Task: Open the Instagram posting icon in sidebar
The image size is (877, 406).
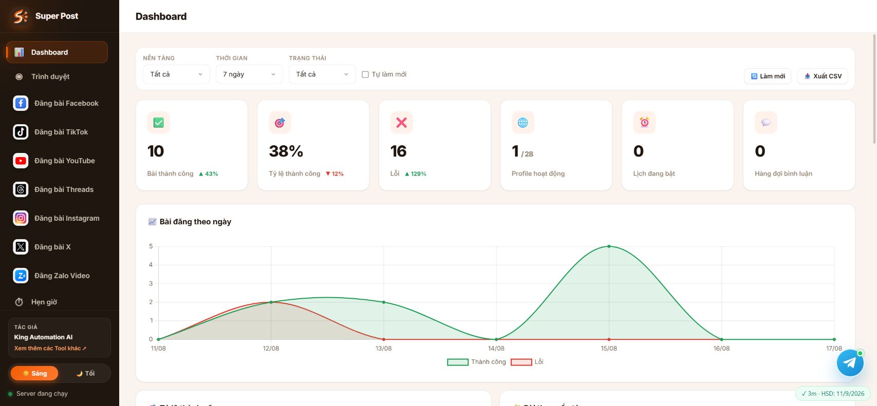Action: click(x=21, y=218)
